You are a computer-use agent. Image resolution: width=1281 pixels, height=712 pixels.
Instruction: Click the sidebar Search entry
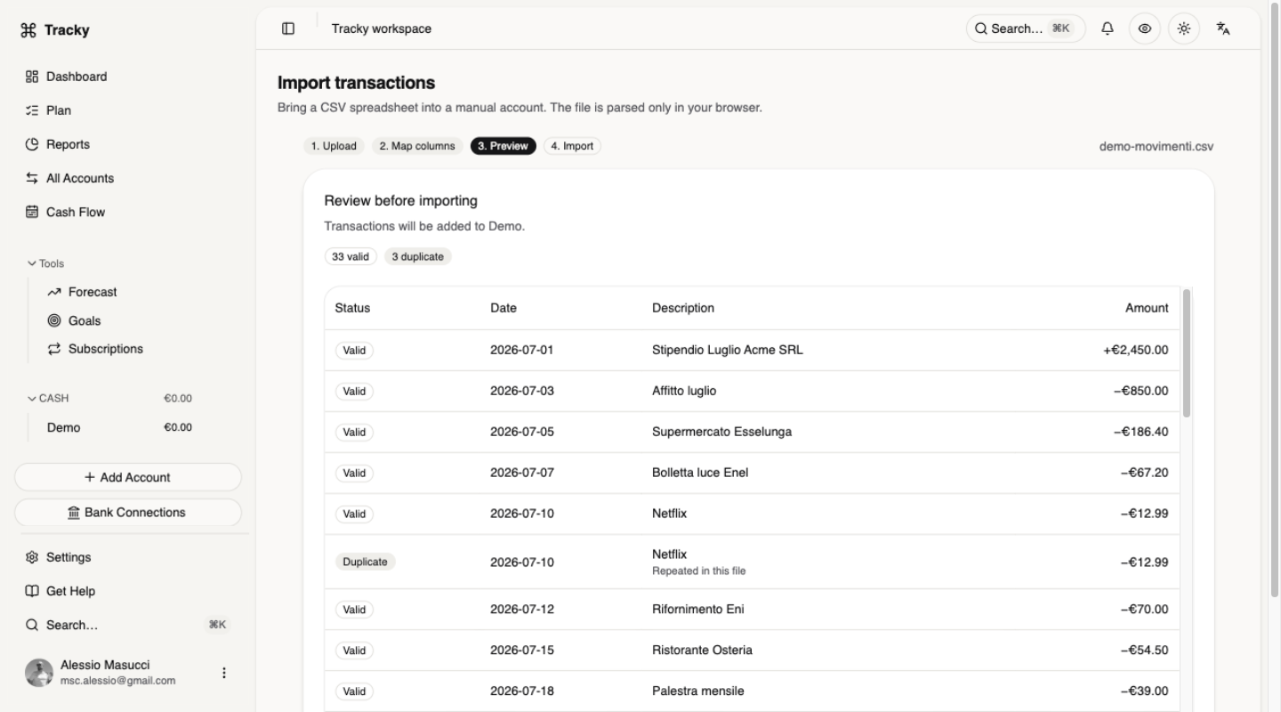pos(127,625)
